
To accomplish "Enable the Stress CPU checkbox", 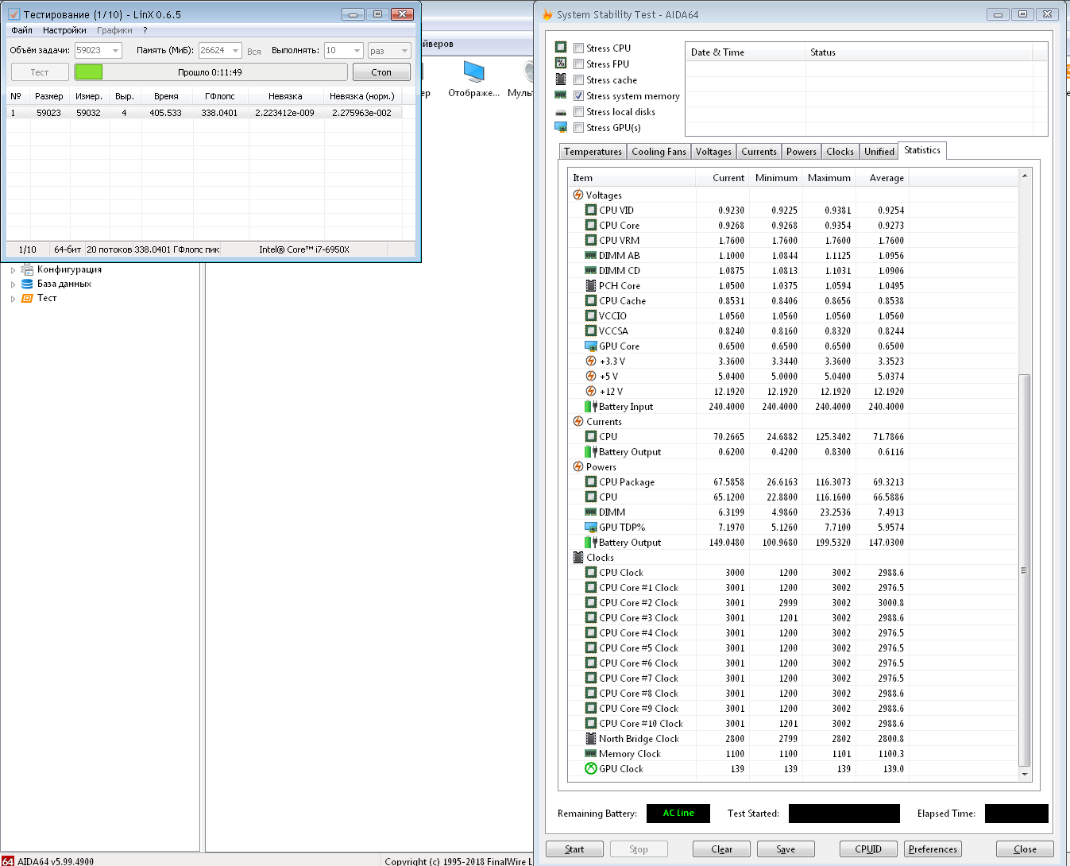I will (579, 48).
